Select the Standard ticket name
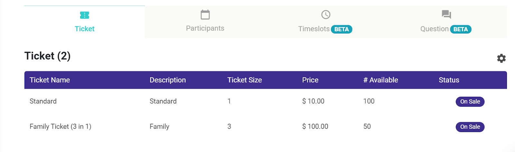 point(43,101)
